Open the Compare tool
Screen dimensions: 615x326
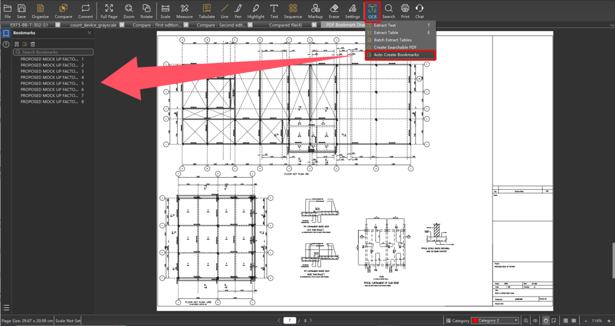pyautogui.click(x=63, y=11)
